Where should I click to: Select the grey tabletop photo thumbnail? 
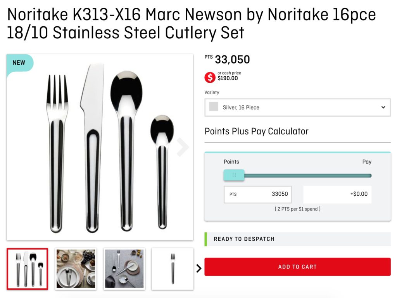(x=124, y=269)
